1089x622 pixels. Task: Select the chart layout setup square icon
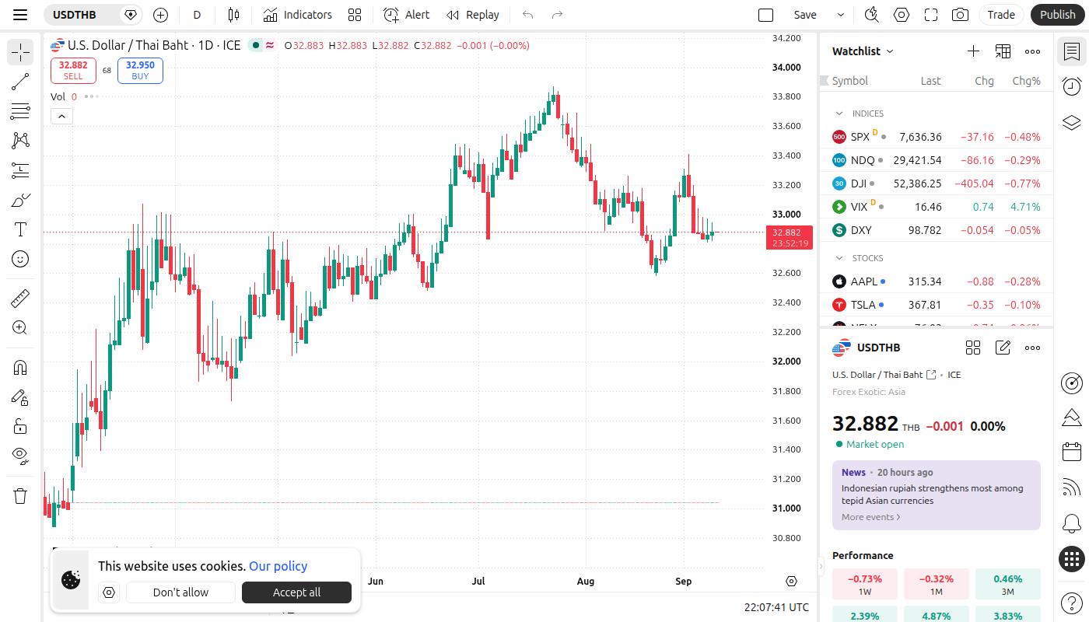click(765, 15)
